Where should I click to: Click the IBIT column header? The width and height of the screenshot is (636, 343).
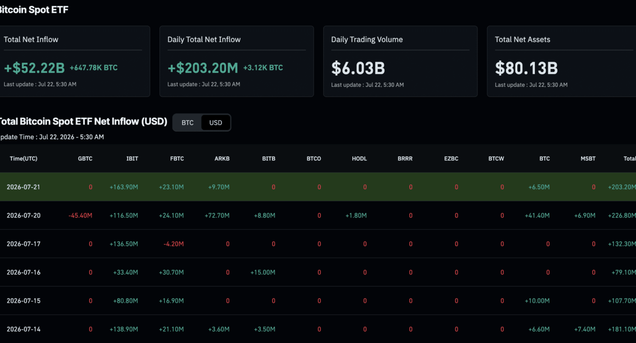pos(132,159)
